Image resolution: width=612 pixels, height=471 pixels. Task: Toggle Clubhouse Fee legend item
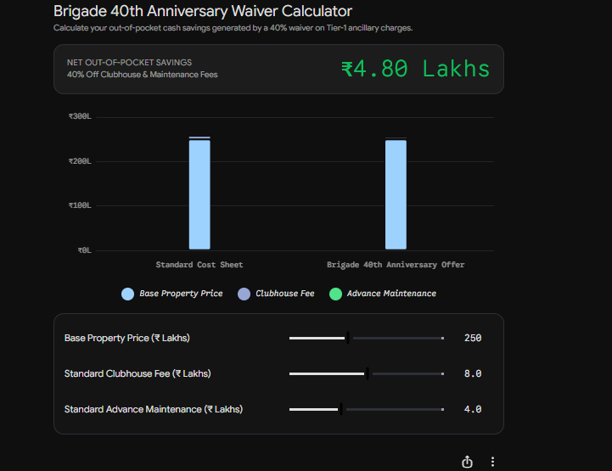pyautogui.click(x=276, y=294)
